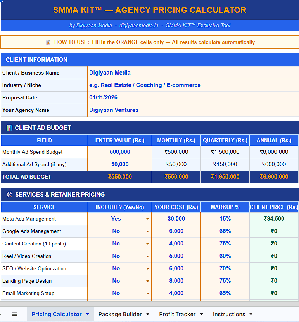Click the TOTAL AD BUDGET label
The image size is (299, 322).
27,177
